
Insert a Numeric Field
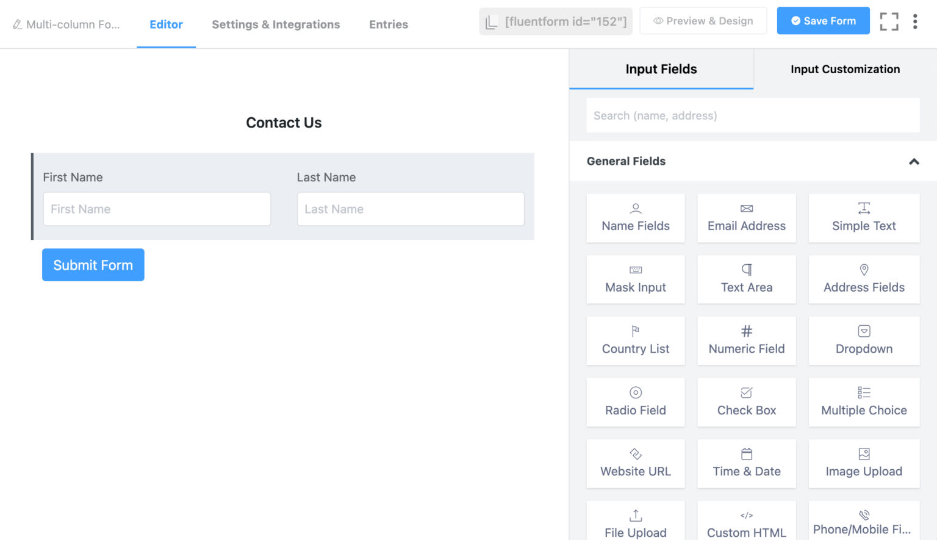tap(746, 340)
